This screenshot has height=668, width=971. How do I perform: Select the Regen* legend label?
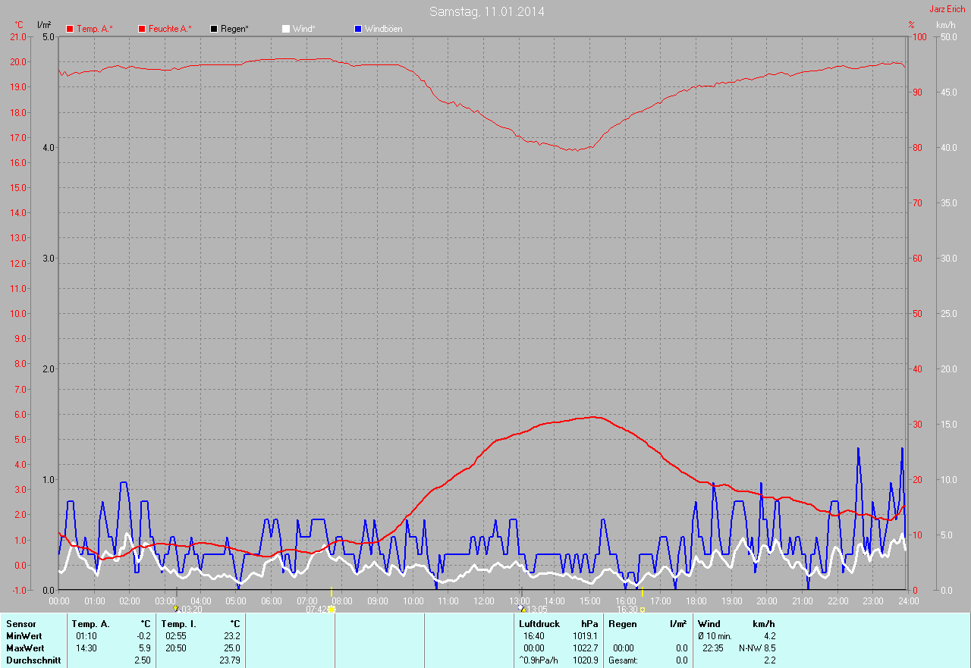(x=235, y=29)
